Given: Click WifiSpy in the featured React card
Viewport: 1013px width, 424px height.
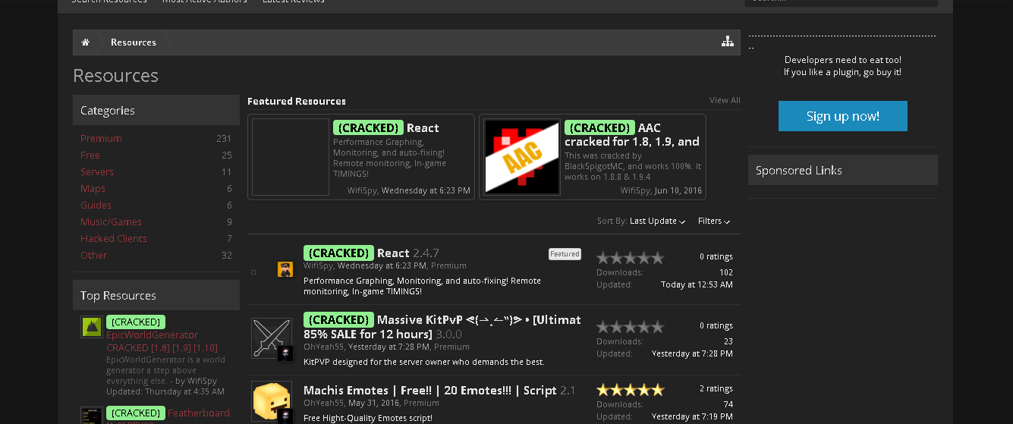Looking at the screenshot, I should pos(362,190).
